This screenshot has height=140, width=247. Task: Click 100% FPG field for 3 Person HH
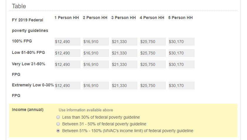click(x=124, y=42)
